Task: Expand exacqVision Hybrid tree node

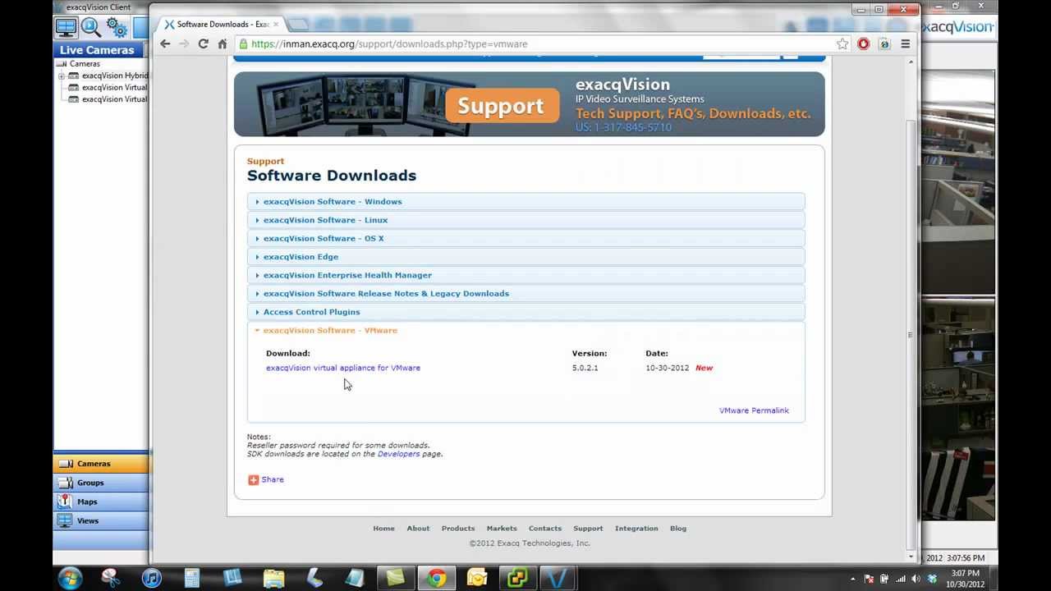Action: point(62,76)
